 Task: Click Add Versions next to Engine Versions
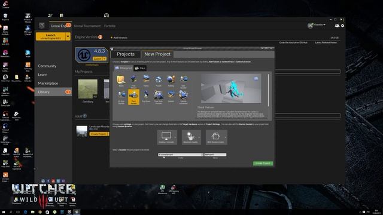click(x=119, y=38)
